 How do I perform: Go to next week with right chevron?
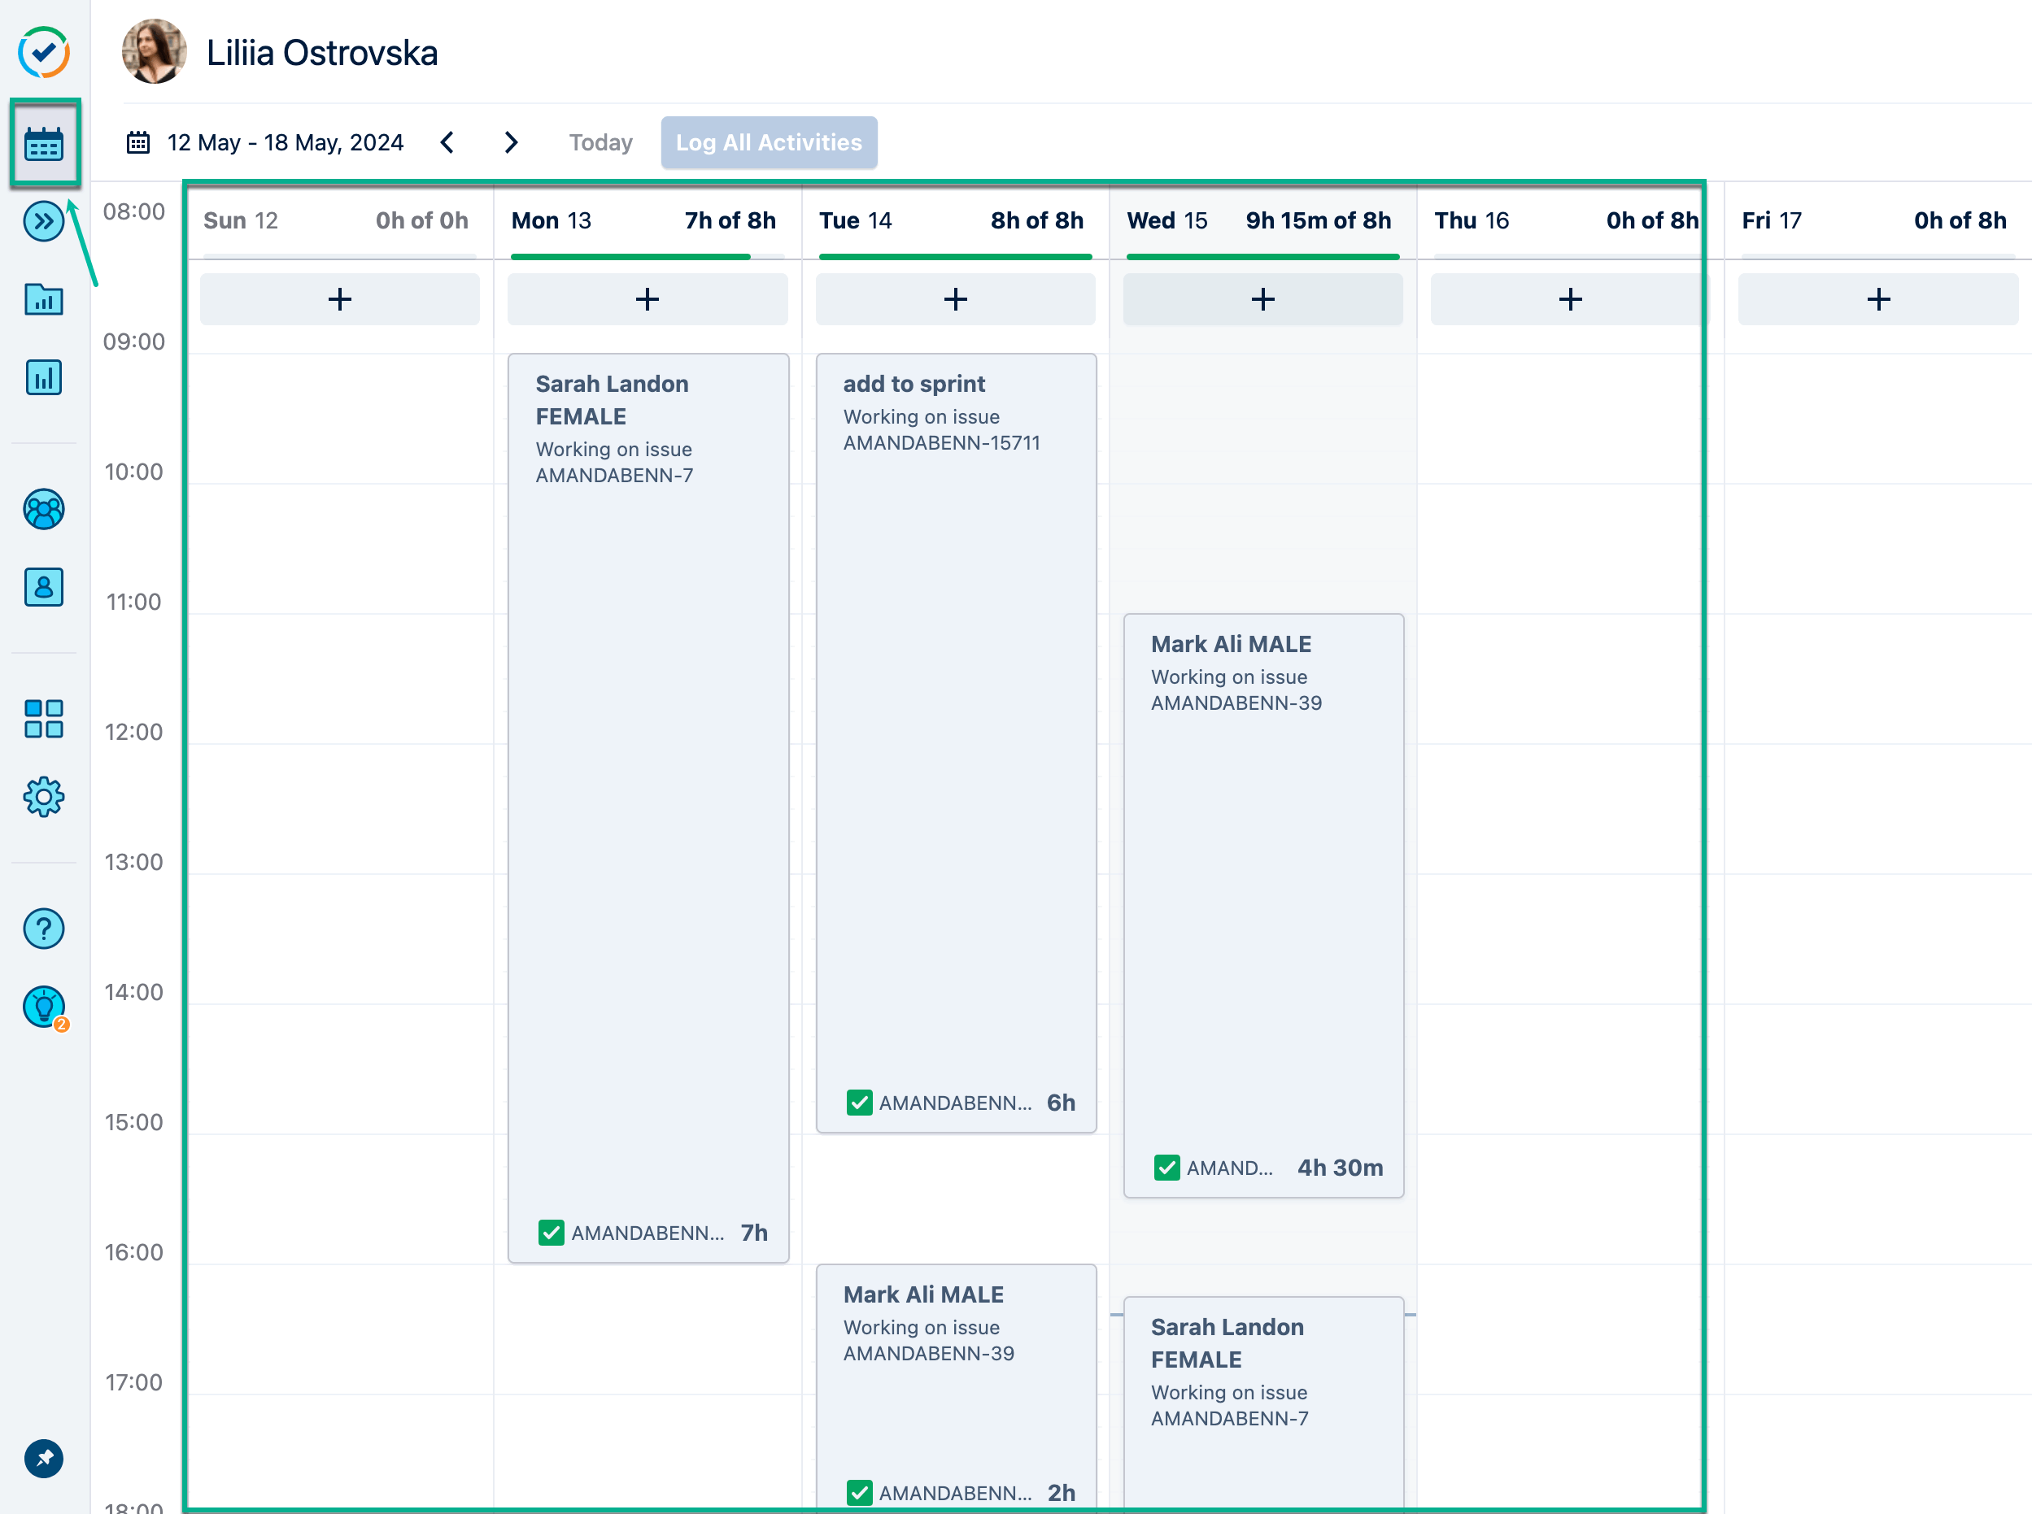click(x=512, y=143)
